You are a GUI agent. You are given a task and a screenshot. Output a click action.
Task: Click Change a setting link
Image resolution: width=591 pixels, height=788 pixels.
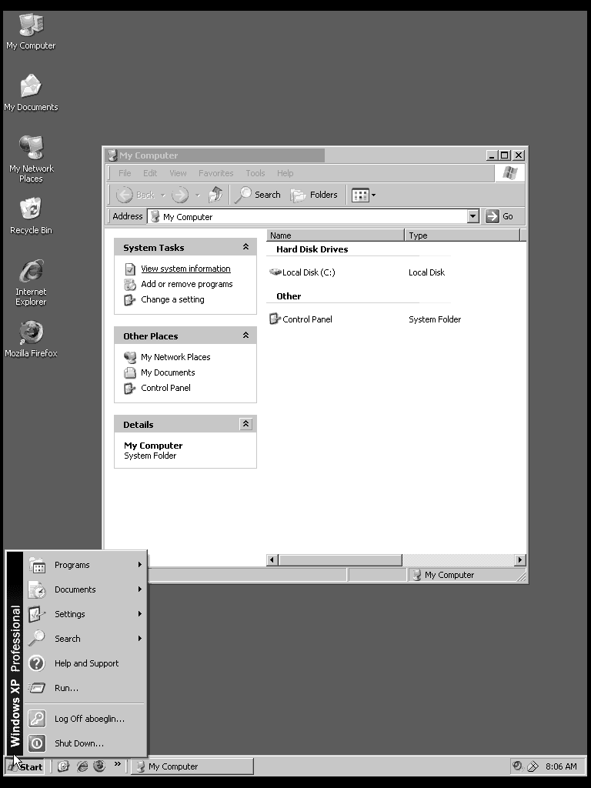coord(172,299)
